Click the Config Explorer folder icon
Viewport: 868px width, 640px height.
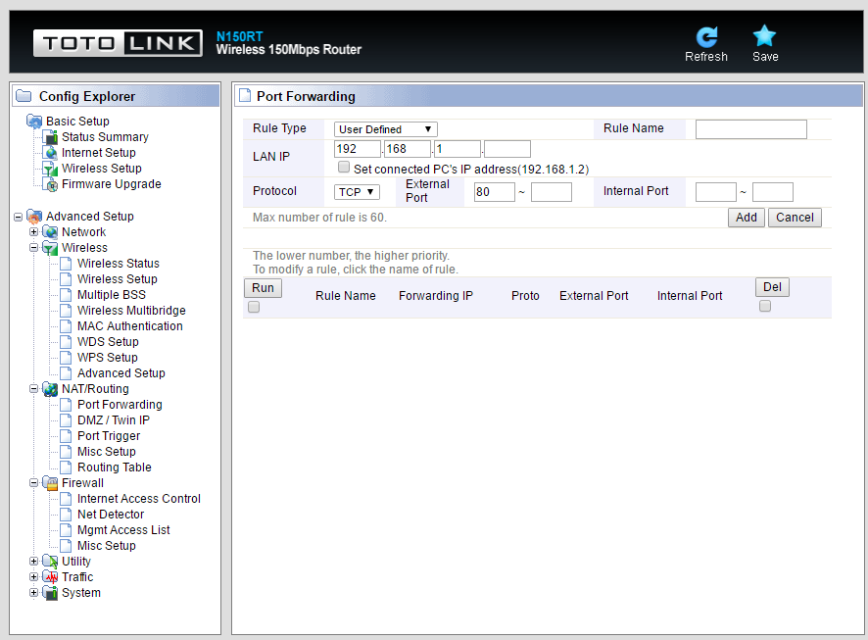24,96
